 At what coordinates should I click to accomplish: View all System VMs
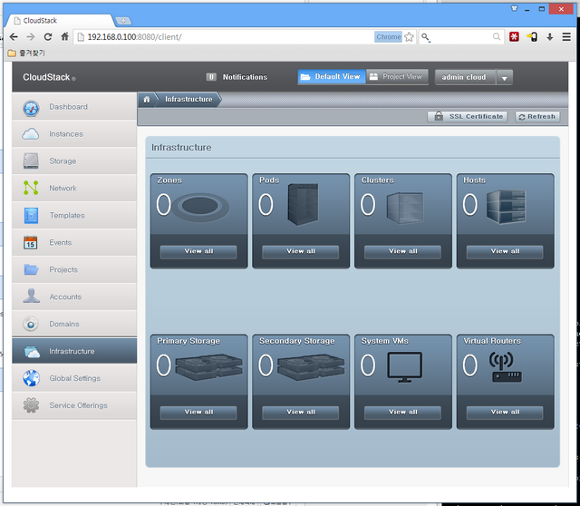[402, 412]
